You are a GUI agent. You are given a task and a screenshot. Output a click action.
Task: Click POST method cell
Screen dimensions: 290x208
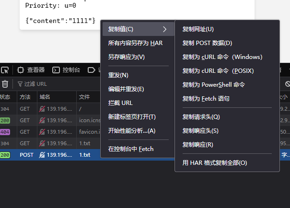pos(27,155)
